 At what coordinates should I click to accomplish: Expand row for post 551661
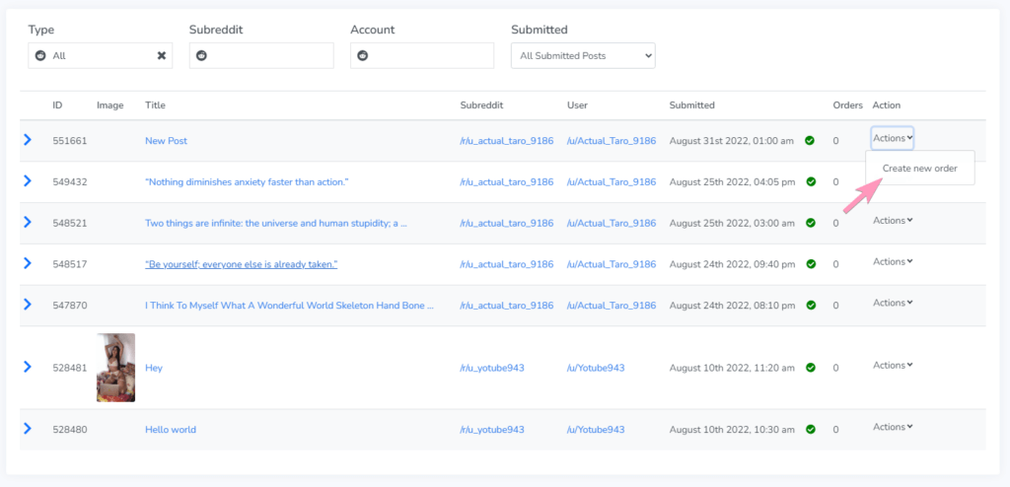point(28,140)
